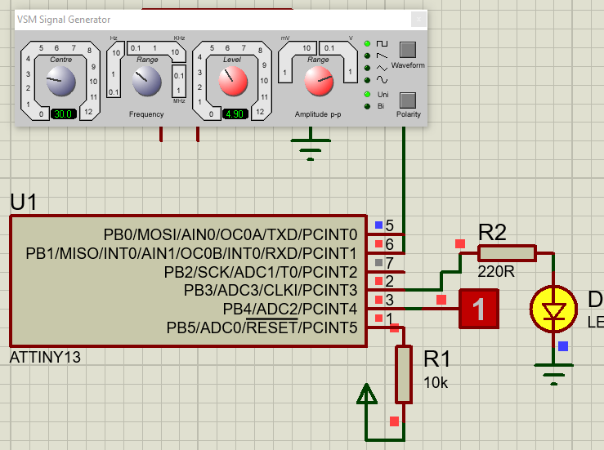Select the red logic probe showing 1
The height and width of the screenshot is (450, 604).
[x=480, y=309]
